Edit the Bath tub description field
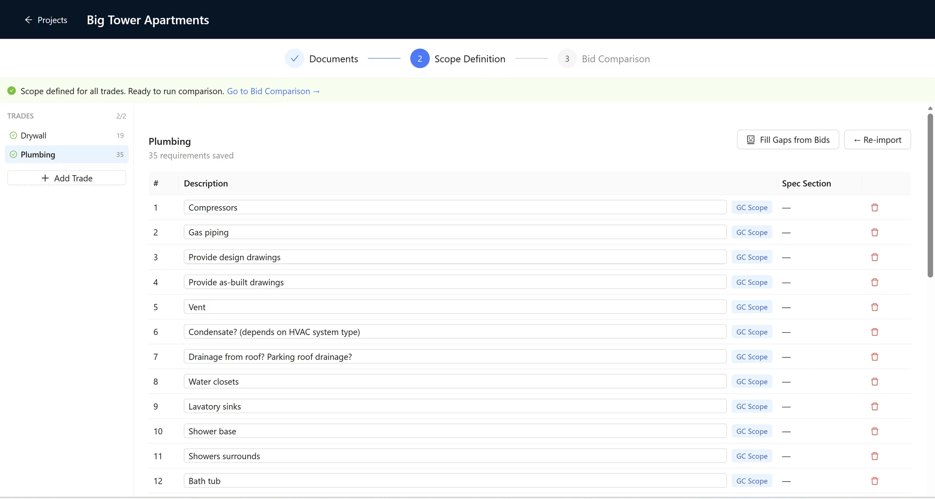Screen dimensions: 935x499 455,481
